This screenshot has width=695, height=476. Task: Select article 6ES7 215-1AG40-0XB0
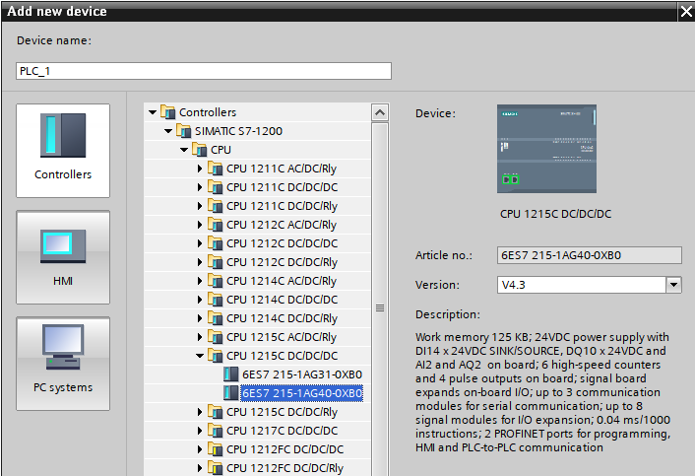pos(302,393)
